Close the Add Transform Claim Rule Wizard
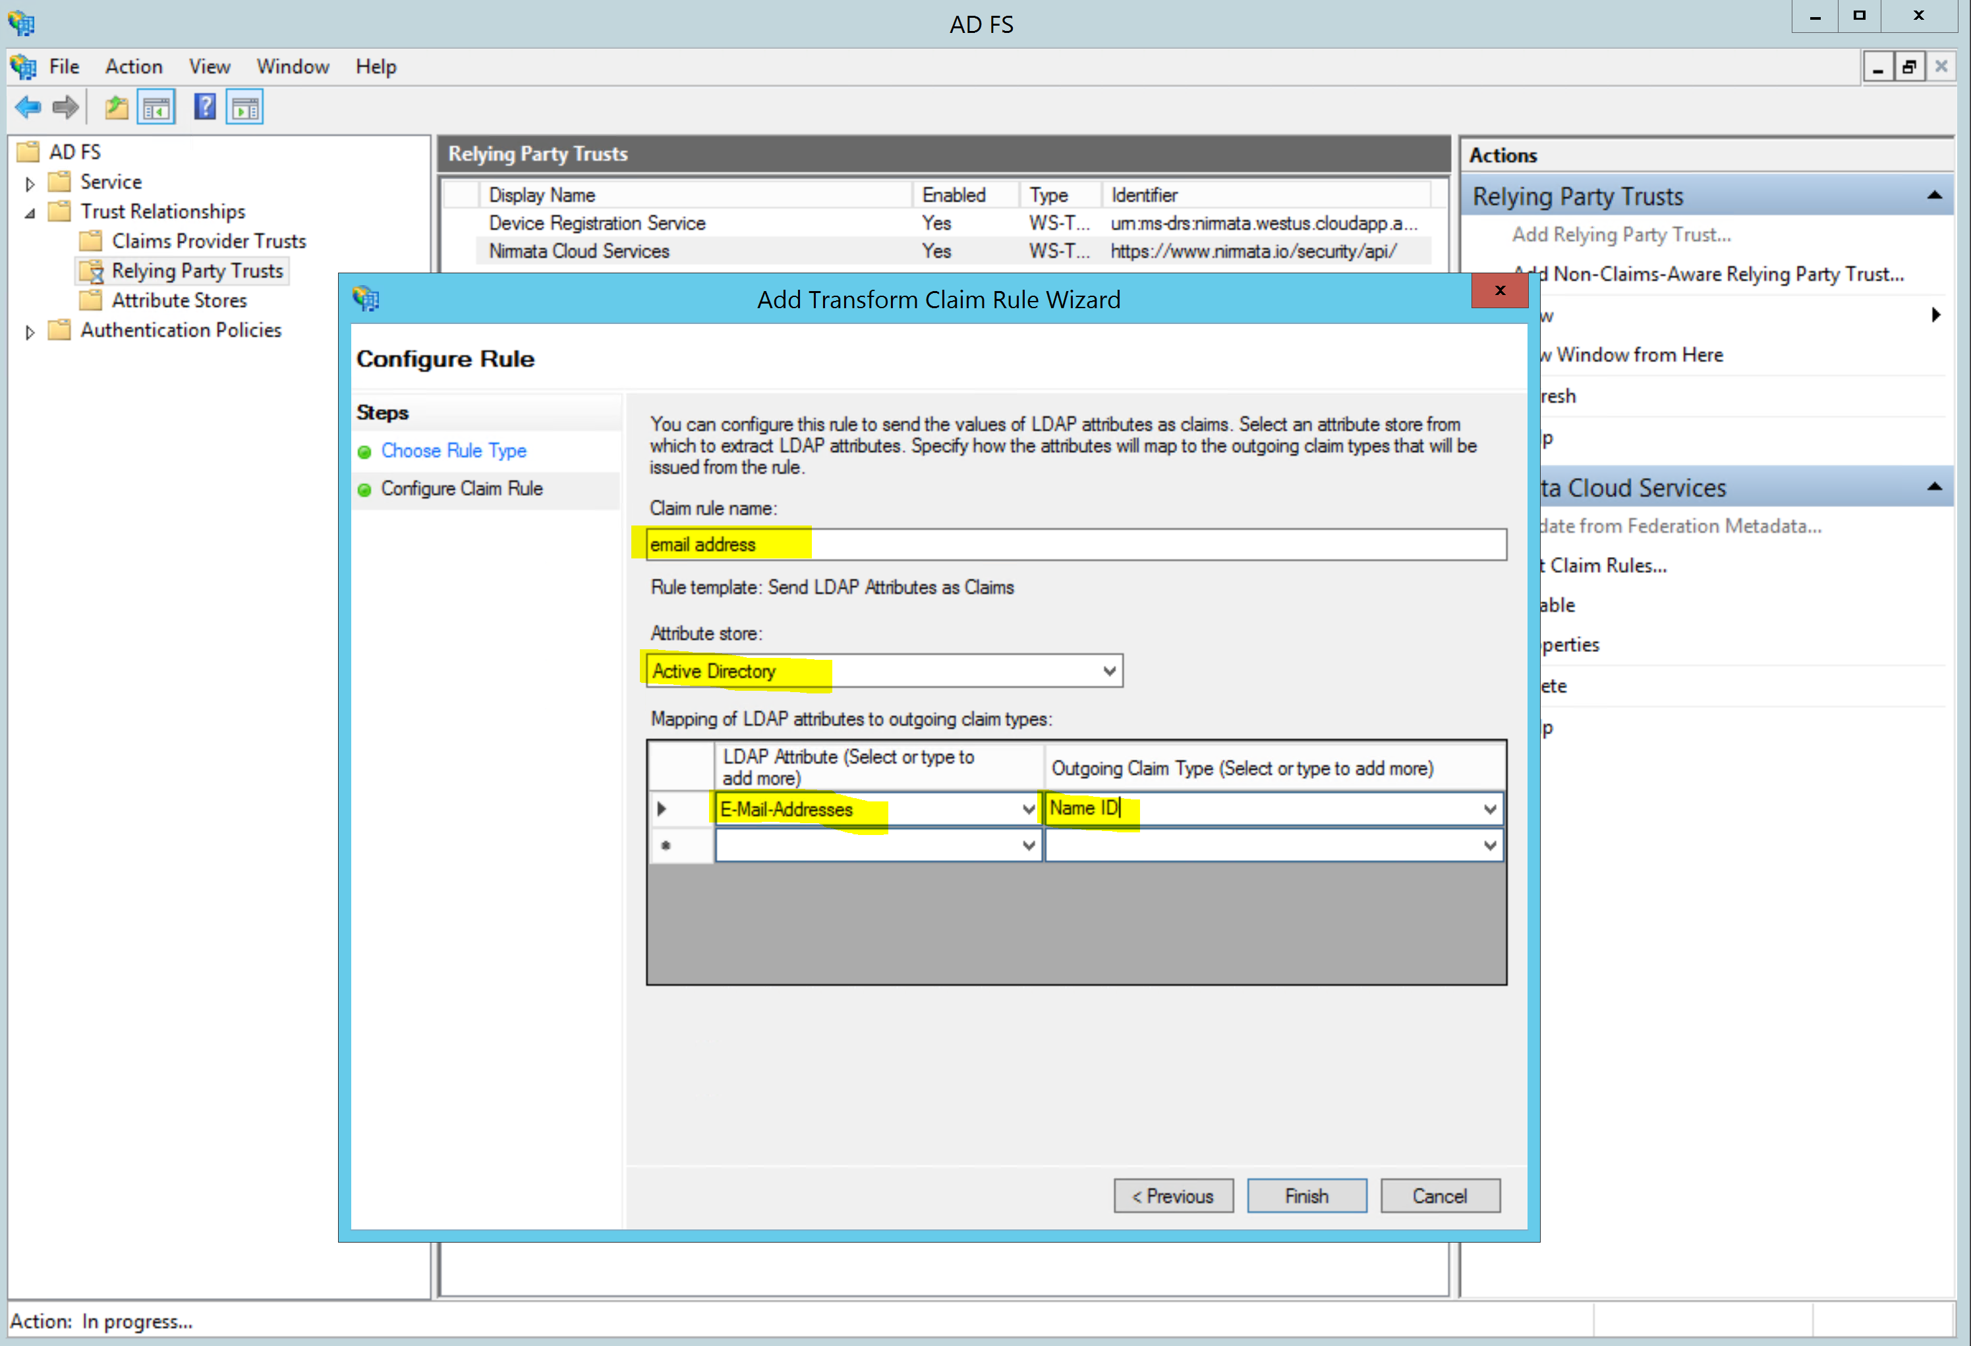 tap(1499, 290)
